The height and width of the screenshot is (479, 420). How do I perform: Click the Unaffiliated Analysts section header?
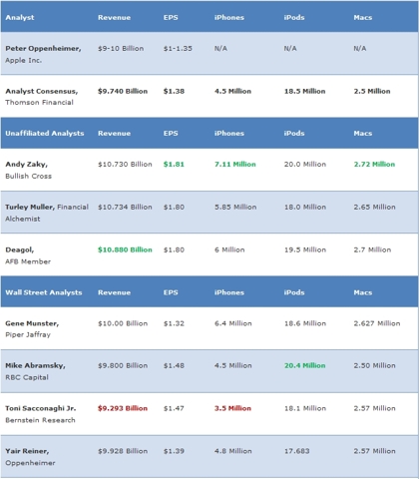pos(45,133)
